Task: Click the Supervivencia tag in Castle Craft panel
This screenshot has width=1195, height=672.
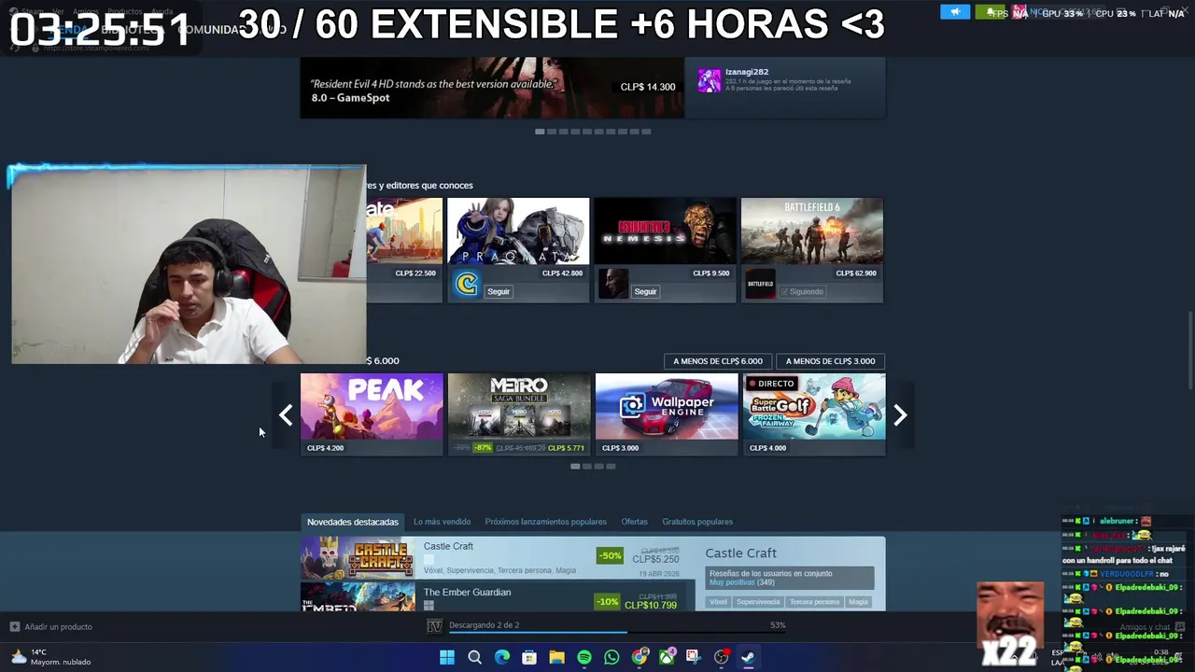Action: pos(758,602)
